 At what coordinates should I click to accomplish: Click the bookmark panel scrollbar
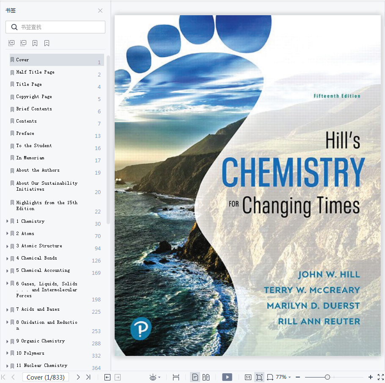108,140
